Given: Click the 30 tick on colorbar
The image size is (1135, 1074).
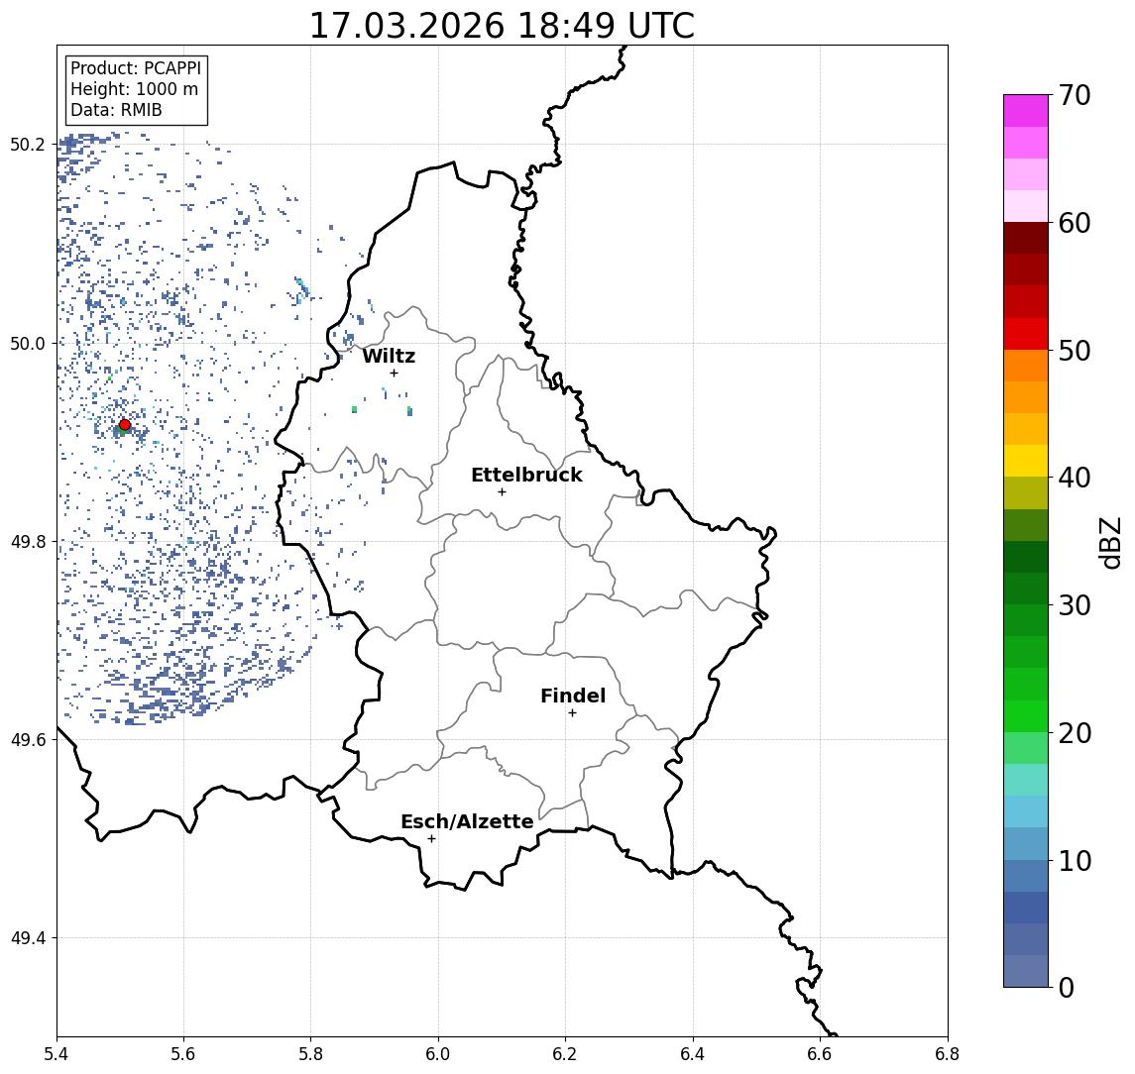Looking at the screenshot, I should coord(1075,605).
